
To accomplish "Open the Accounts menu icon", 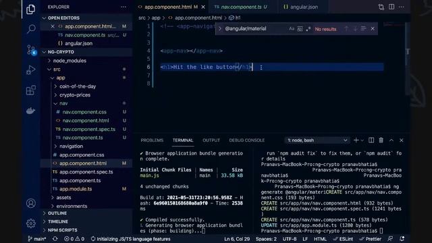I will click(31, 203).
